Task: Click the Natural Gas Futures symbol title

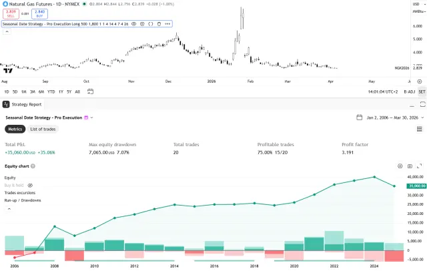Action: click(x=45, y=4)
